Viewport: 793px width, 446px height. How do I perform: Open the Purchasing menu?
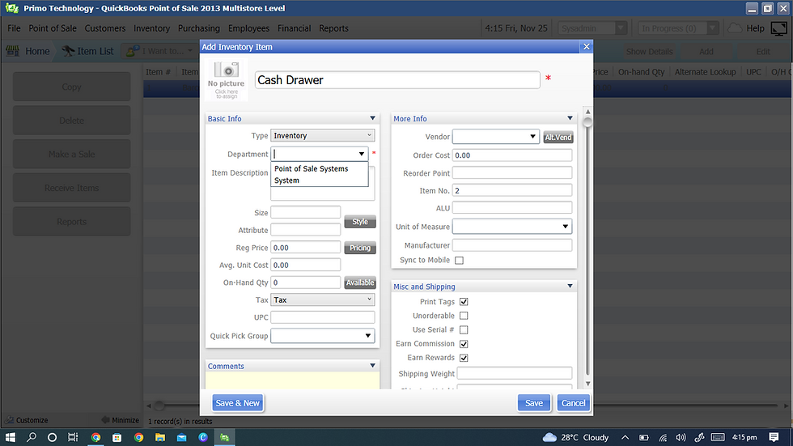point(199,28)
